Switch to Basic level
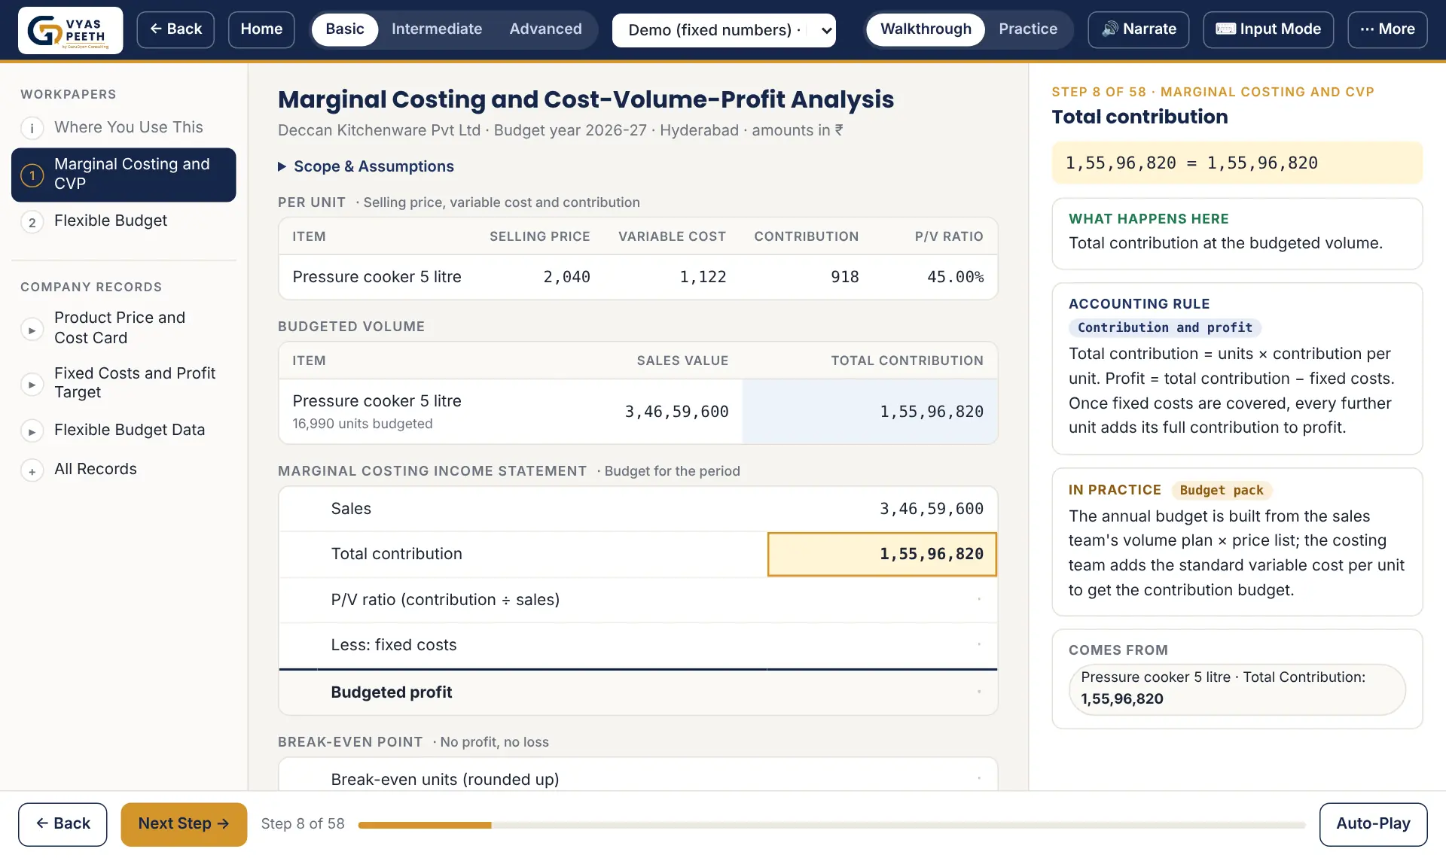Screen dimensions: 1446x858 [345, 29]
